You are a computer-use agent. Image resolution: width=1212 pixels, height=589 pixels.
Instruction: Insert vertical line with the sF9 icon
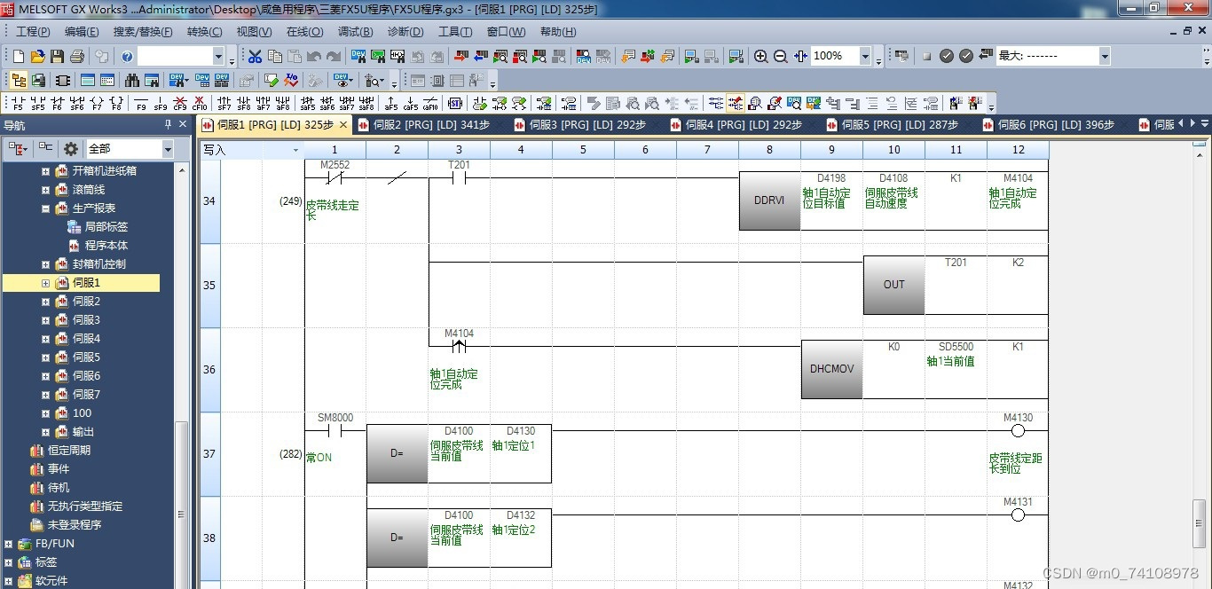pos(161,103)
